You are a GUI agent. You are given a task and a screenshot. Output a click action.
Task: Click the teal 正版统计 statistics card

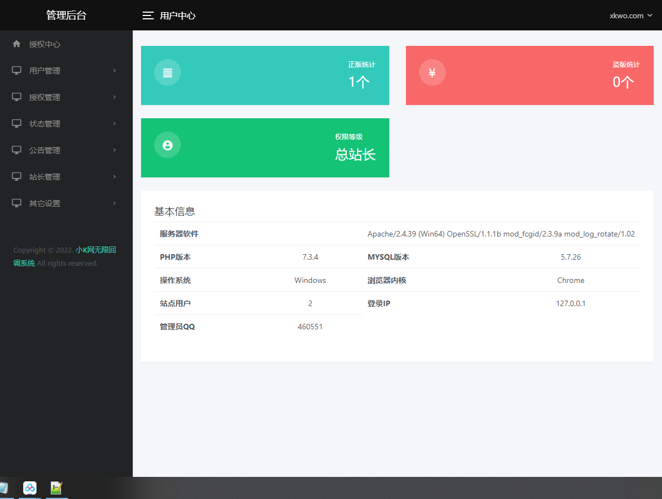(265, 75)
